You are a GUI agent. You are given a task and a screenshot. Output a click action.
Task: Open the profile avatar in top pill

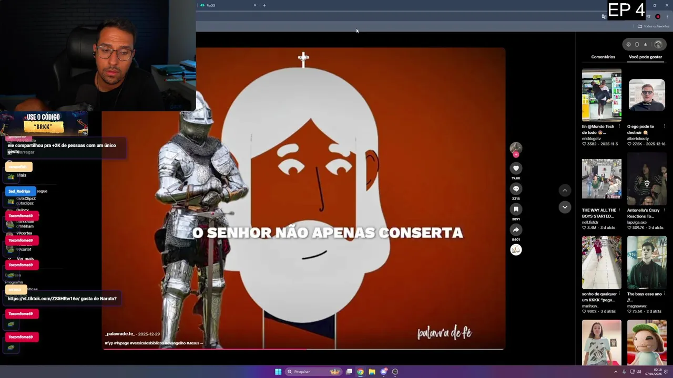click(x=658, y=45)
